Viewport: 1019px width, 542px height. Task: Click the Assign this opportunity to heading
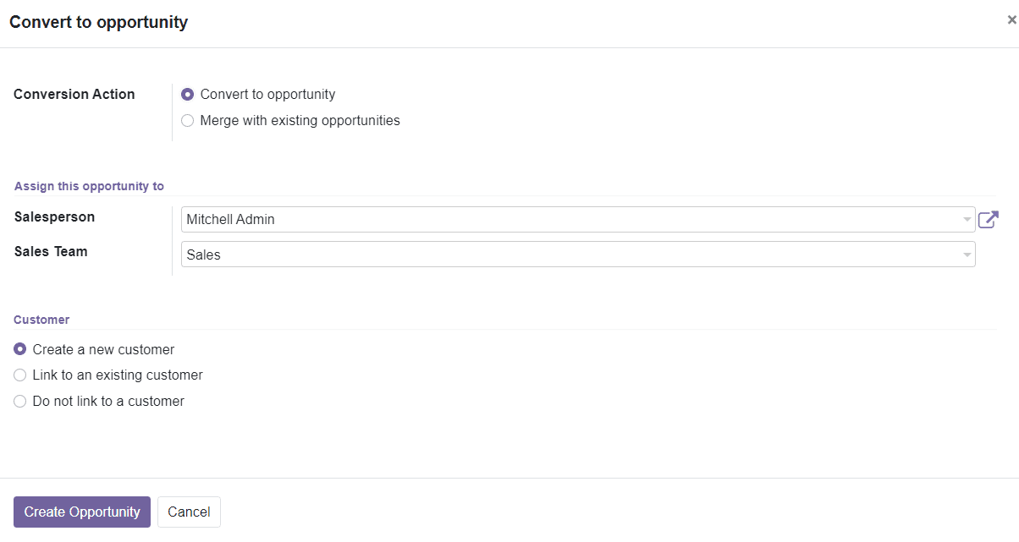pyautogui.click(x=88, y=185)
